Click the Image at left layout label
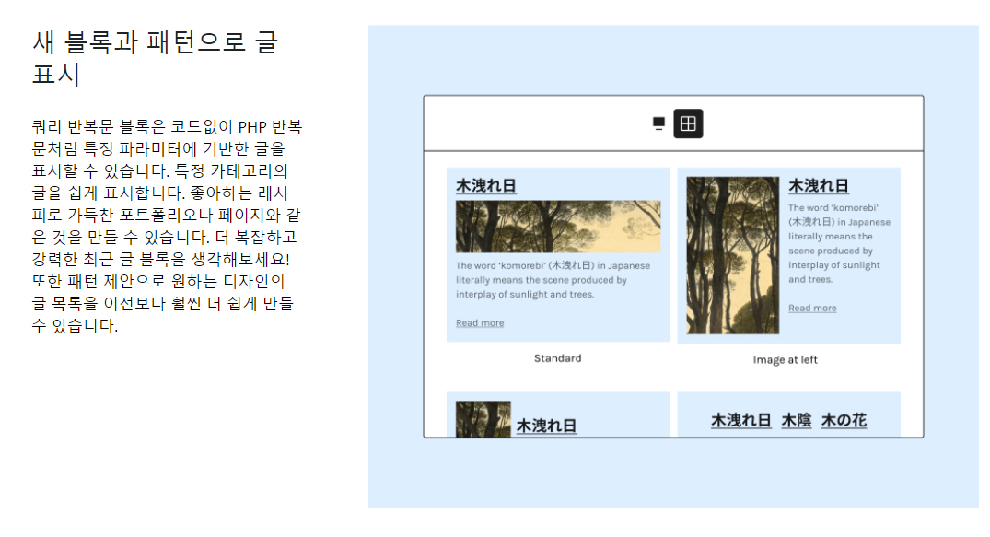The image size is (990, 537). coord(784,359)
